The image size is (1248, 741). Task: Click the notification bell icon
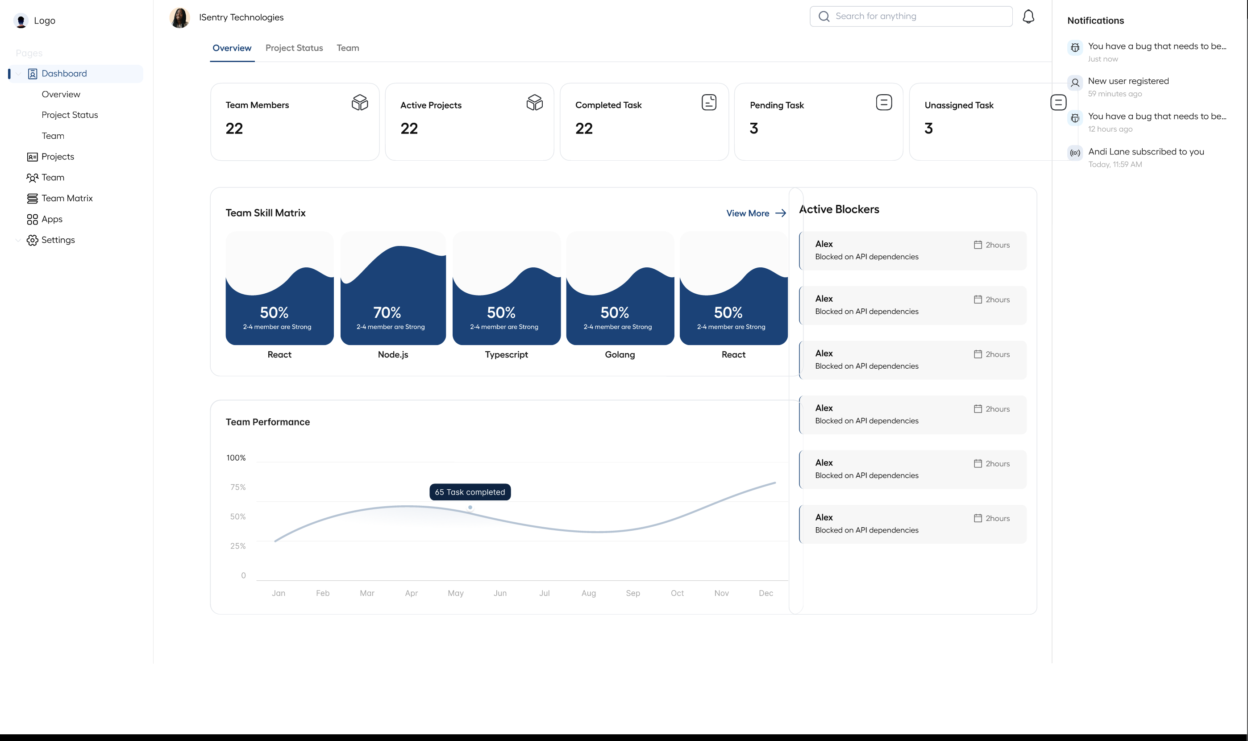point(1028,17)
